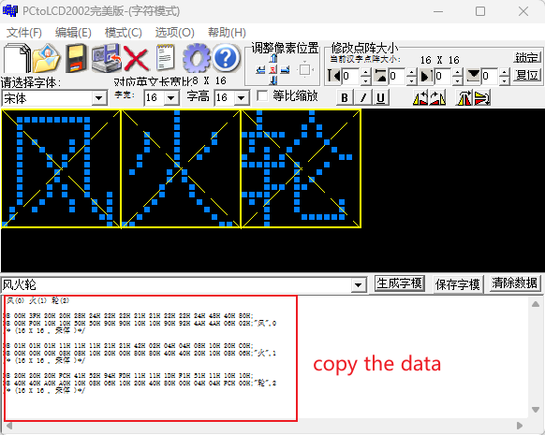Open the 帮助(H) menu
The height and width of the screenshot is (435, 545).
tap(227, 33)
